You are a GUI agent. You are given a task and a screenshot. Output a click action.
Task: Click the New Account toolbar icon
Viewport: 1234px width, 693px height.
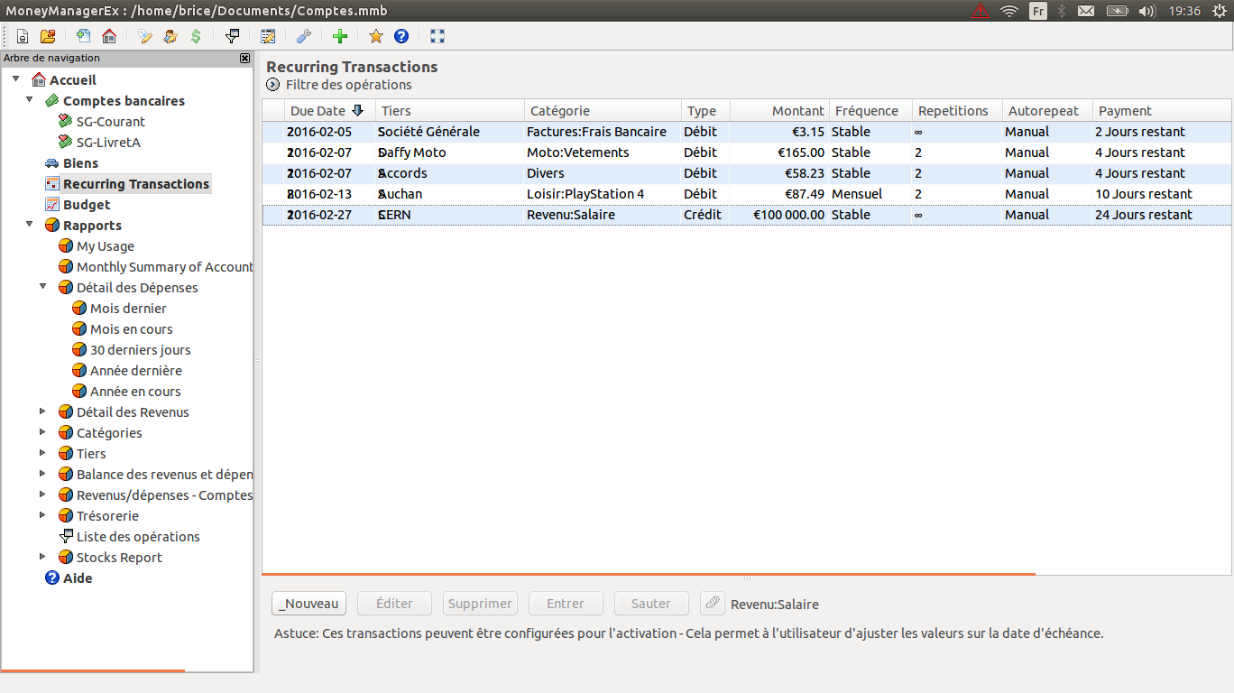click(84, 36)
